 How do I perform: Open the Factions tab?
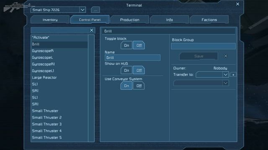click(209, 20)
